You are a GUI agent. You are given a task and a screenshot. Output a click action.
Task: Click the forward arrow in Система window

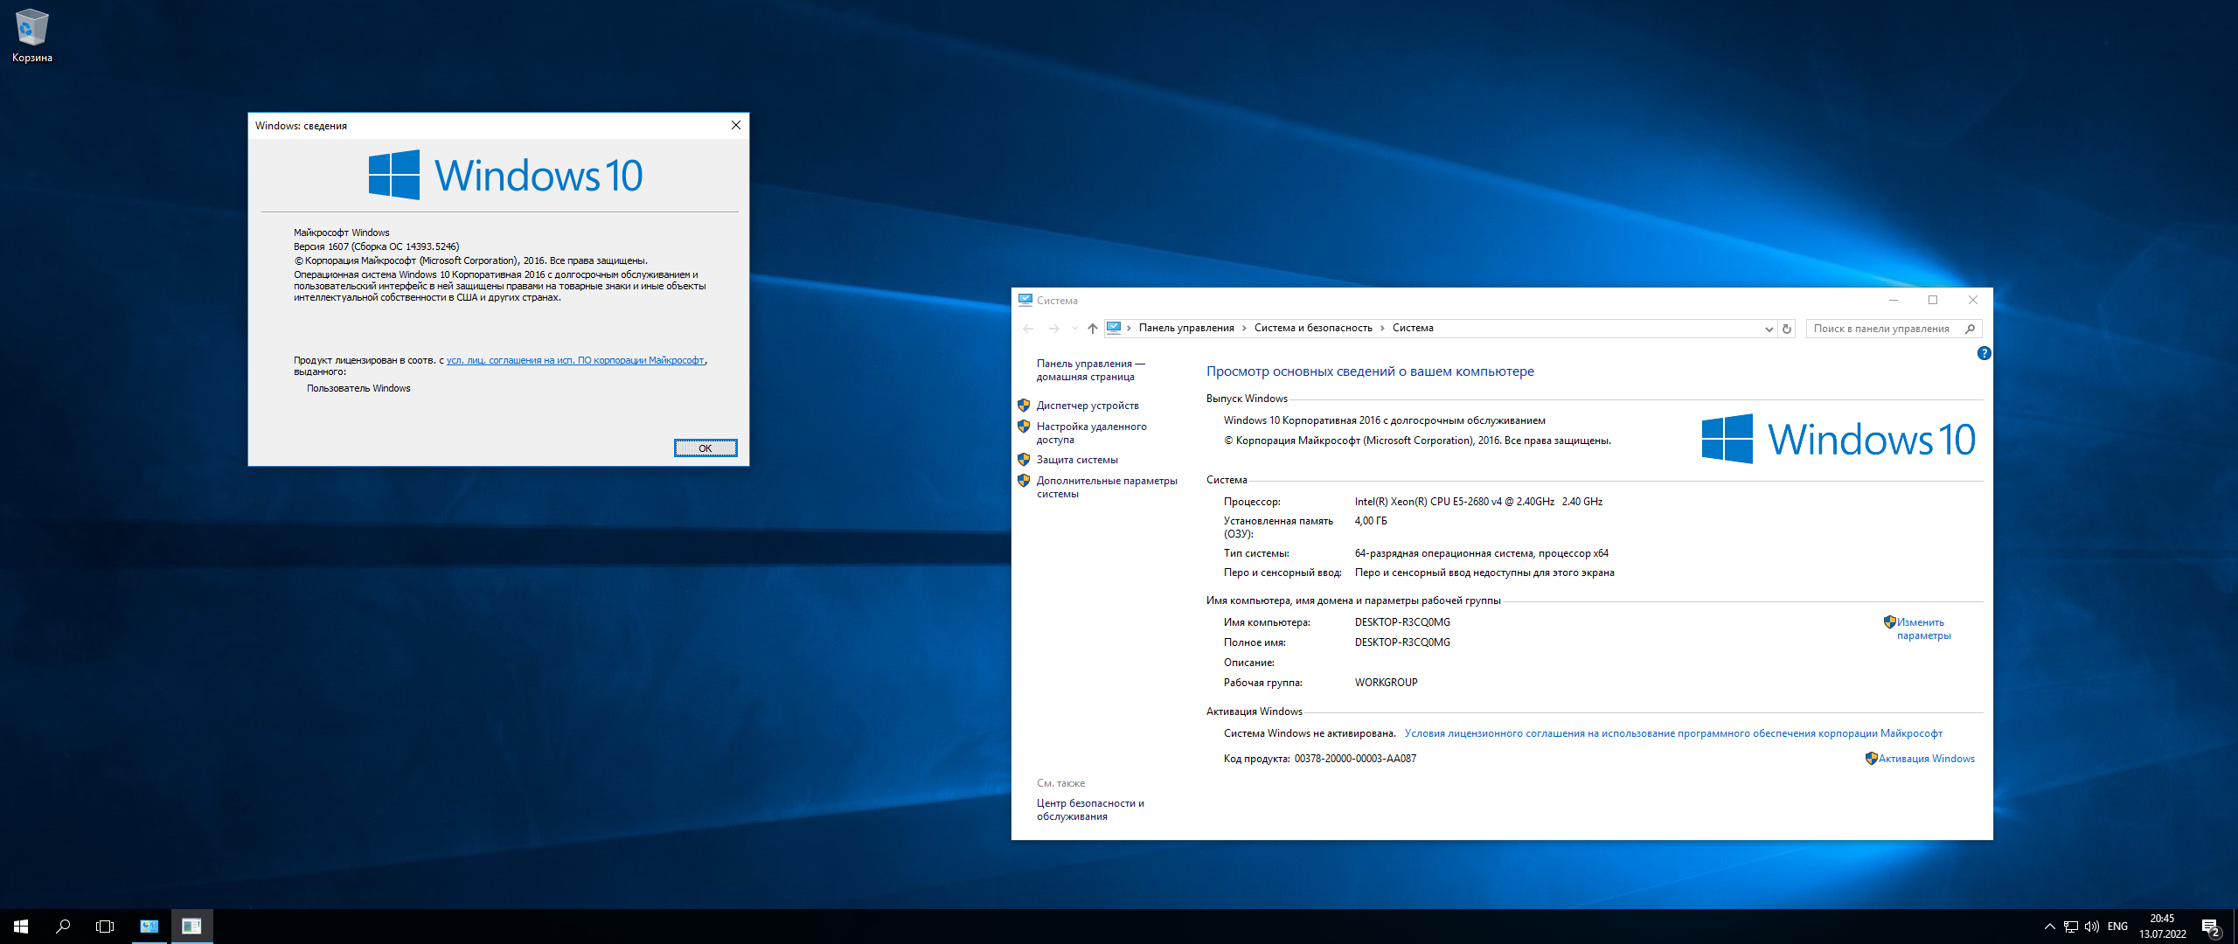[x=1053, y=329]
